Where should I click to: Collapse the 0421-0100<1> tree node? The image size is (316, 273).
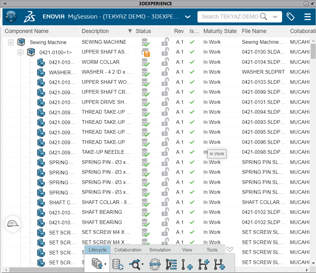point(20,52)
